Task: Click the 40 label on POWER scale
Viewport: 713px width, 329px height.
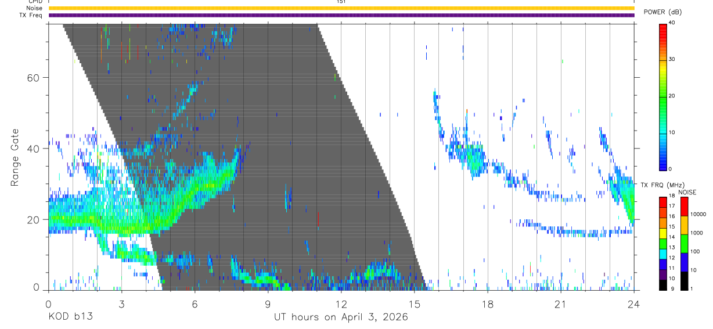Action: tap(672, 23)
